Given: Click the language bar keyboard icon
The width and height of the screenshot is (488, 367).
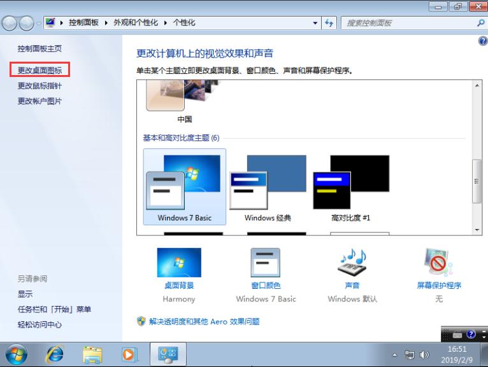Looking at the screenshot, I should coord(457,335).
